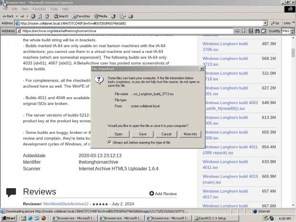Viewport: 296px width, 222px height.
Task: Click Save in the File Download dialog
Action: pos(143,134)
